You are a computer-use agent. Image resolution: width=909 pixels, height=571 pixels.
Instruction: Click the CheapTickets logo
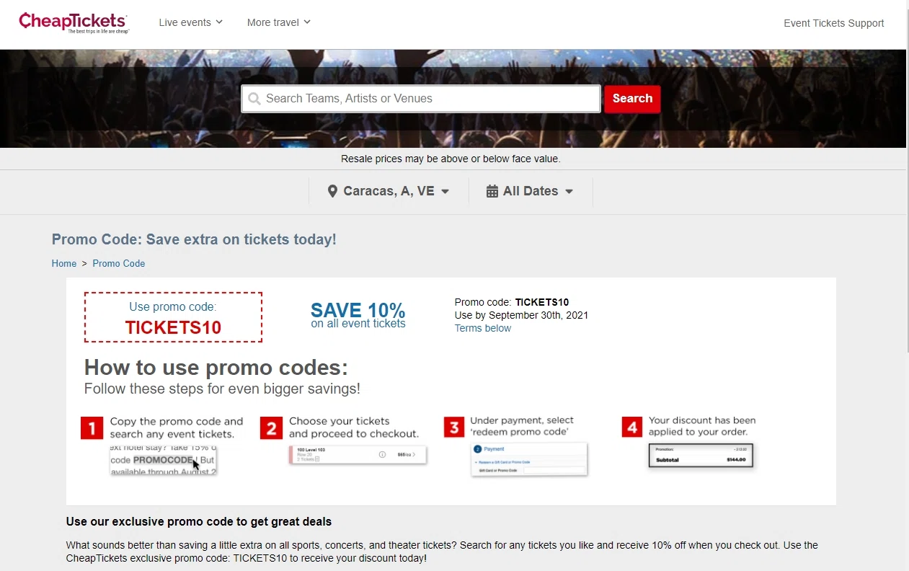[74, 23]
